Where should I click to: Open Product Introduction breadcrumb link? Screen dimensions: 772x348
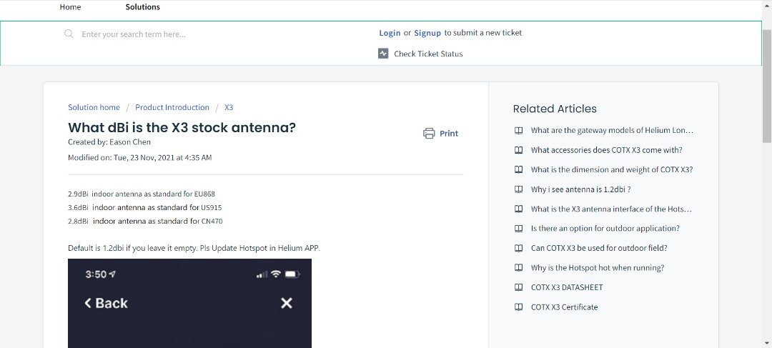click(x=172, y=107)
